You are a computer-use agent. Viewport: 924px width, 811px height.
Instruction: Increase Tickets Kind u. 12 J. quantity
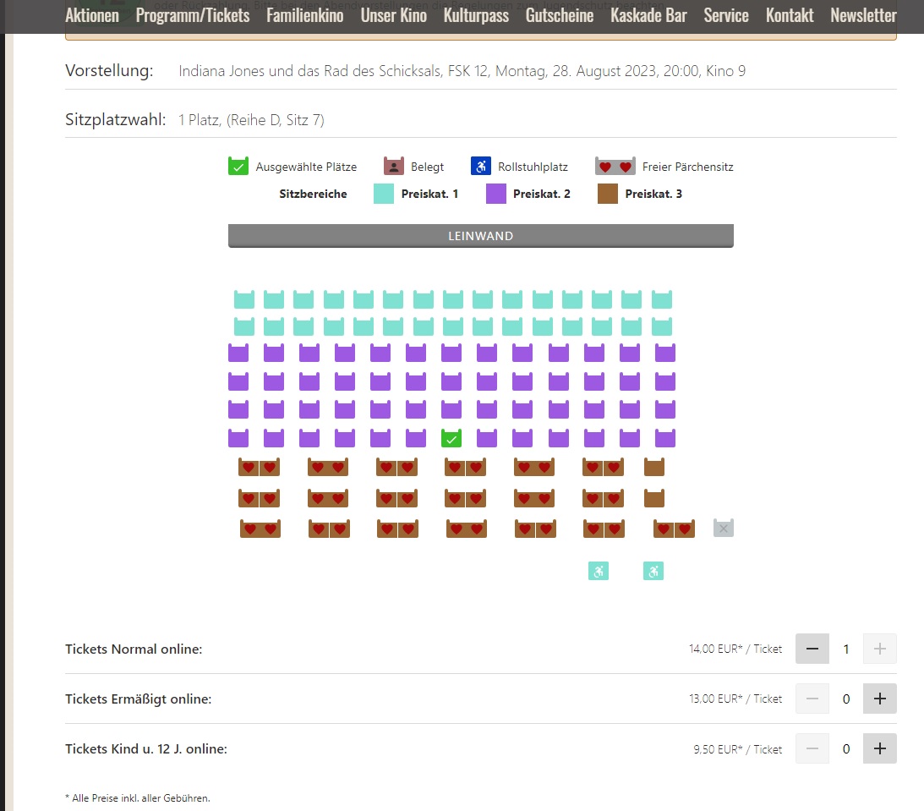pyautogui.click(x=879, y=748)
